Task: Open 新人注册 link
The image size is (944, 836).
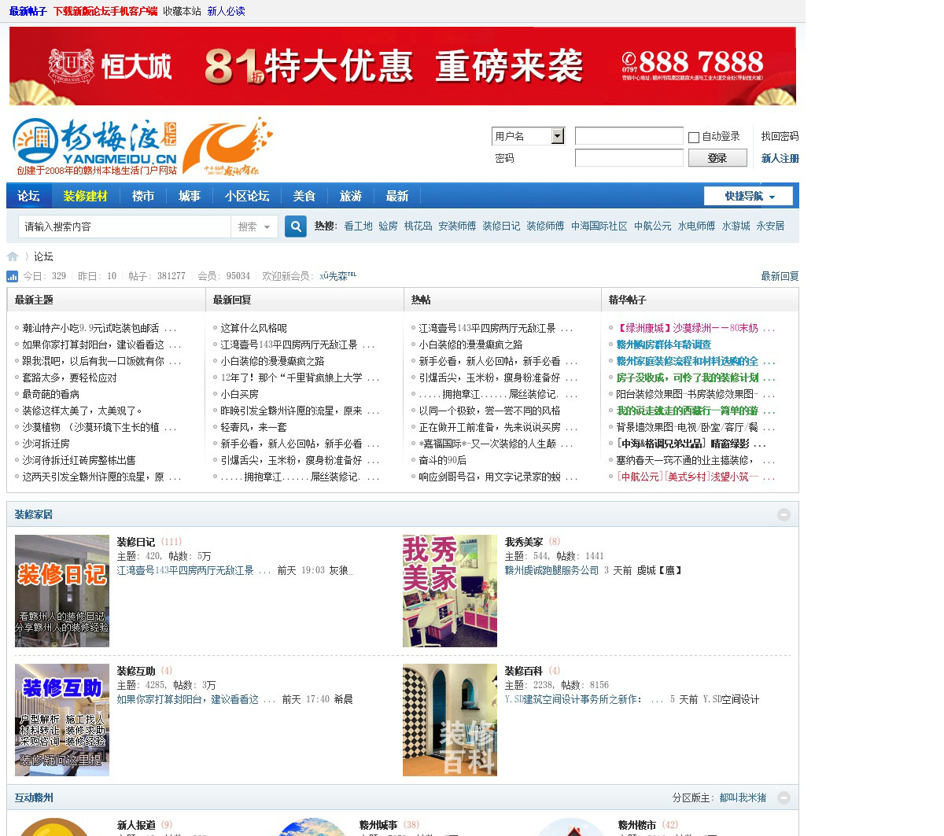Action: tap(780, 158)
